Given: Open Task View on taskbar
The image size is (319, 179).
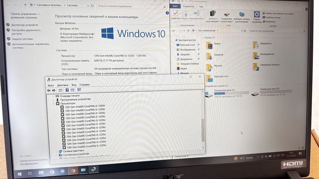Looking at the screenshot, I should coord(30,173).
